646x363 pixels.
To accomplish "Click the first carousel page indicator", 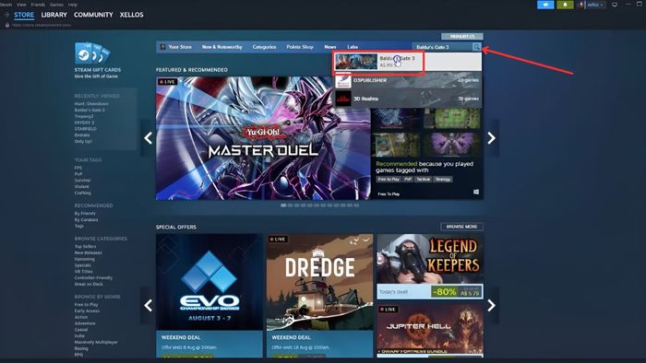I will click(x=283, y=205).
